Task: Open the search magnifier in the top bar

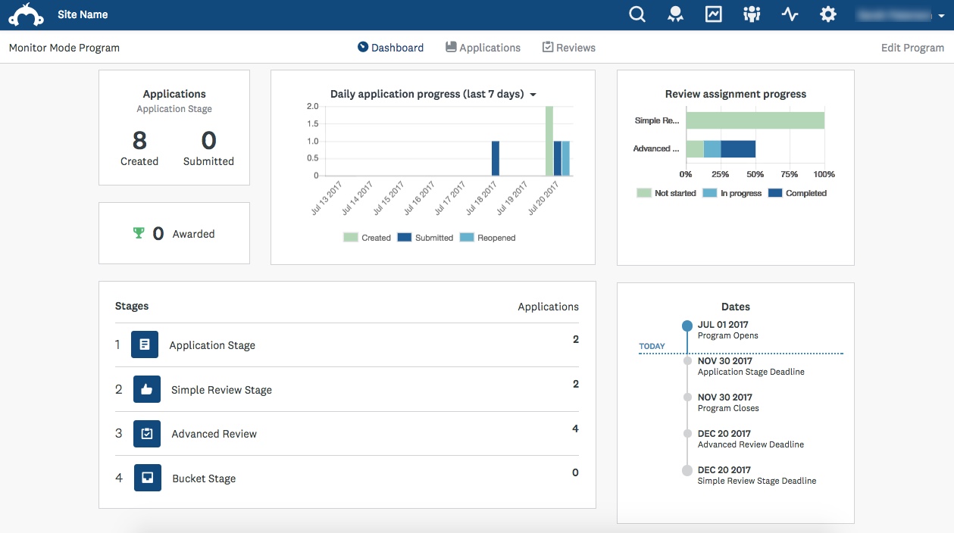Action: pos(637,14)
